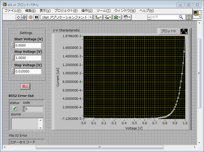Click the プロット0 legend label
Viewport: 204px width, 152px height.
point(168,31)
